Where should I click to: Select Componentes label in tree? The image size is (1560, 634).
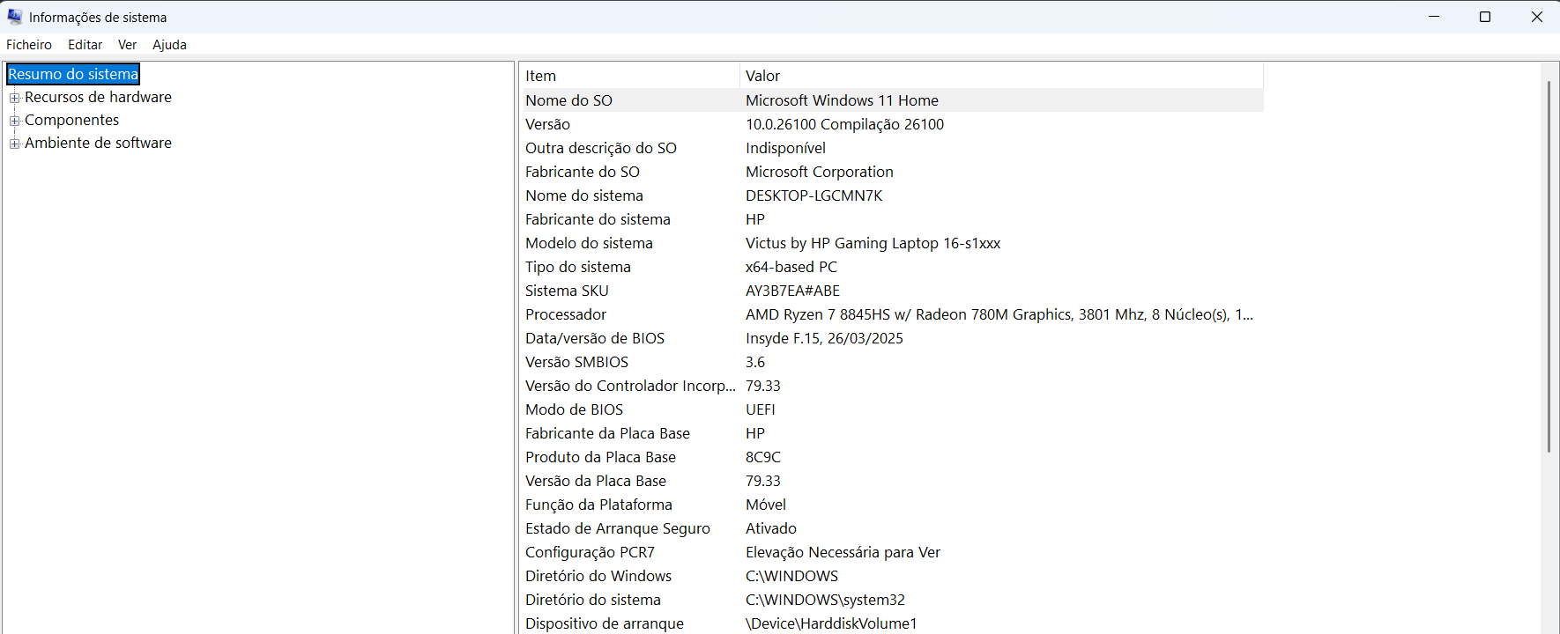(x=71, y=120)
